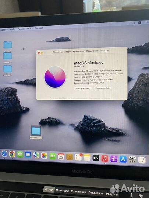Click the Обновление ПО button
Screen dimensions: 149x198
(102, 88)
